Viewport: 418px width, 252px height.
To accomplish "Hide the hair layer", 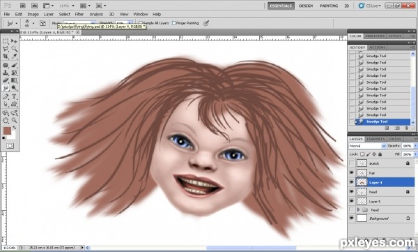I will pyautogui.click(x=352, y=172).
